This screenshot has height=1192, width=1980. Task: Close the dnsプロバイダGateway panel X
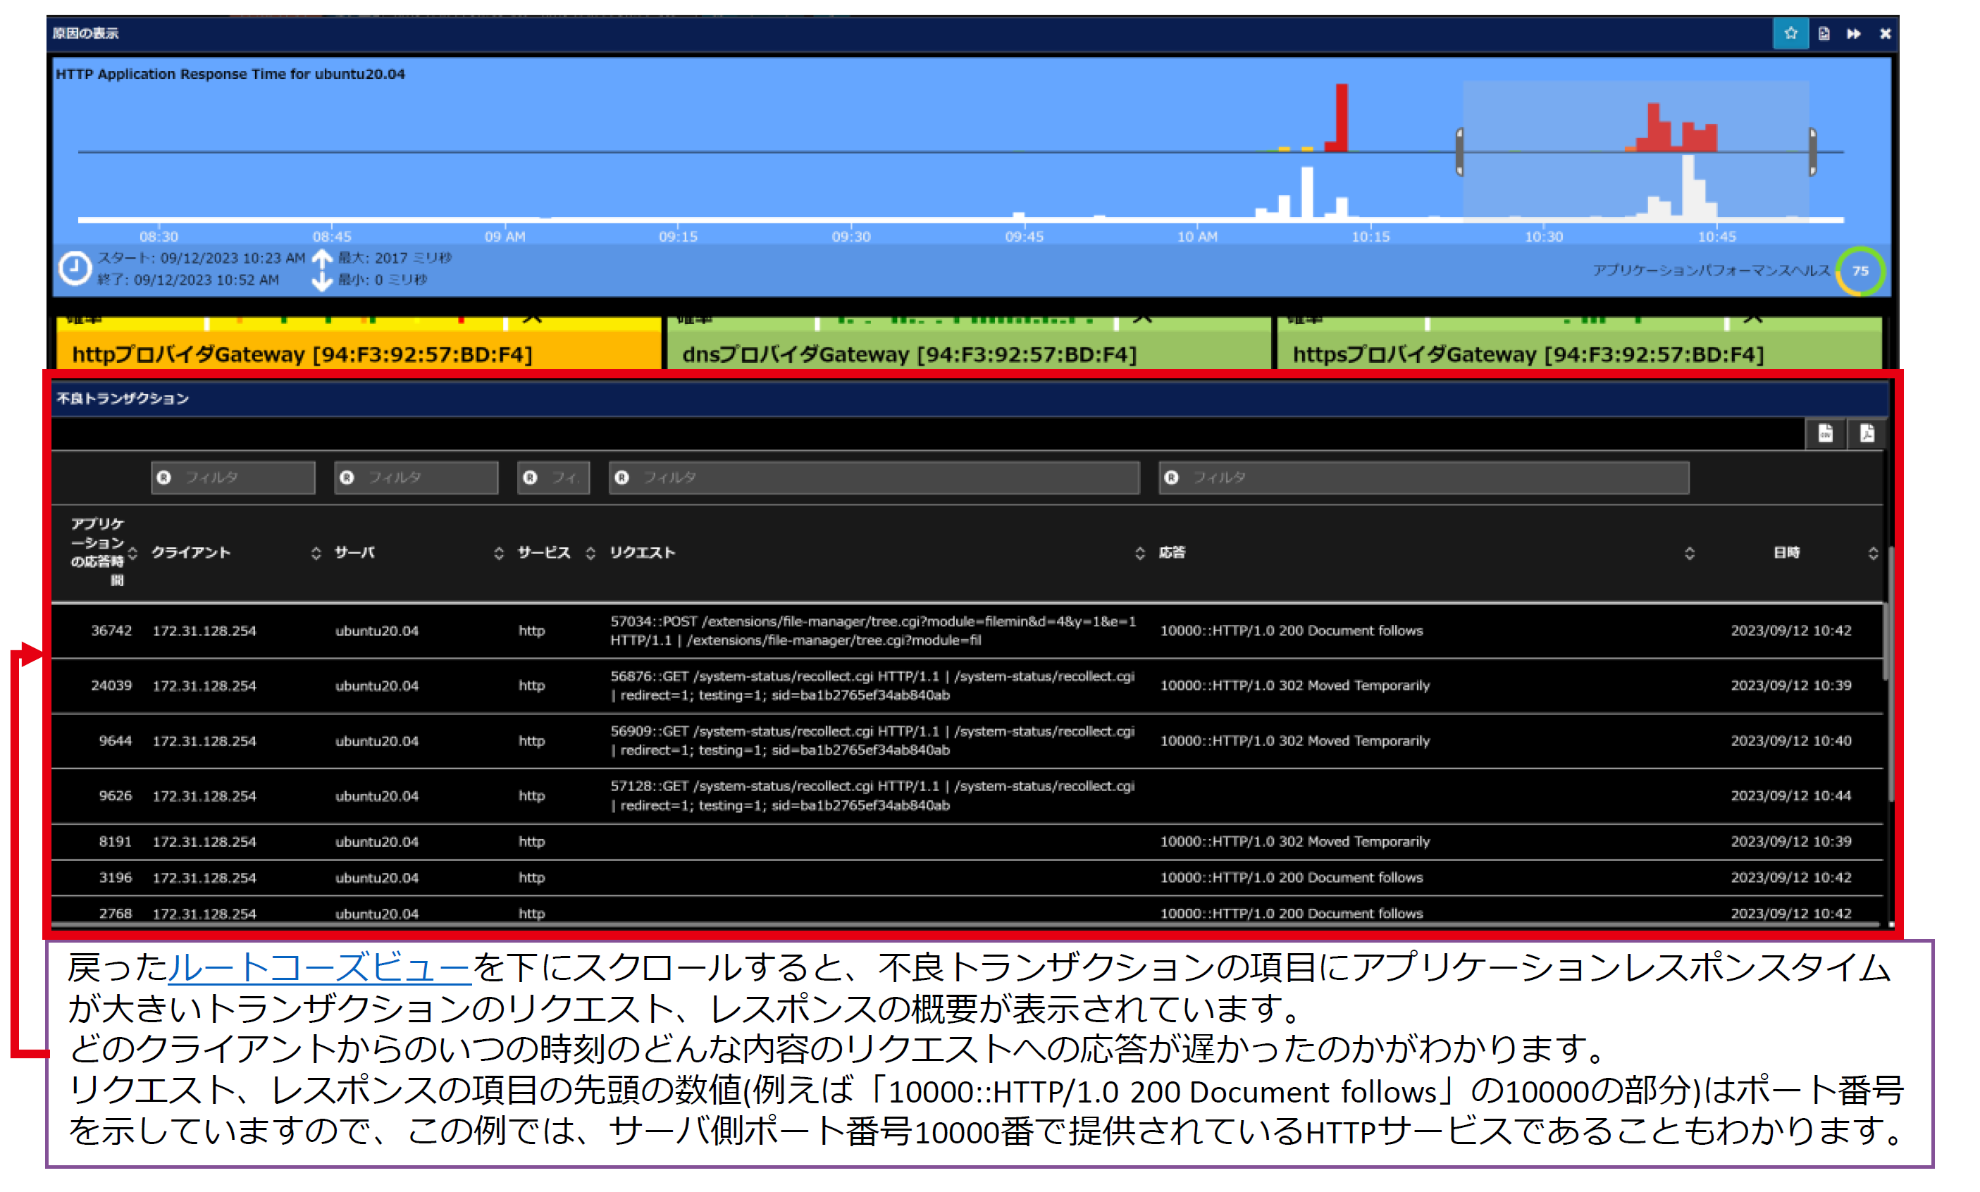[x=1142, y=321]
